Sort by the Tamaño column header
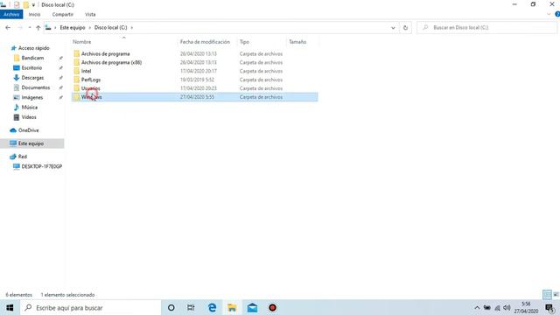The height and width of the screenshot is (315, 560). click(x=297, y=42)
